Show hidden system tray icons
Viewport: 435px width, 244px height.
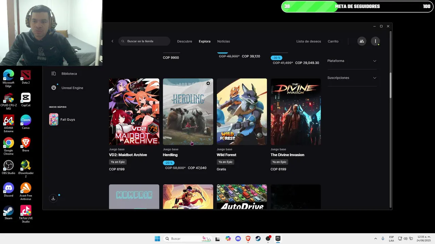376,239
